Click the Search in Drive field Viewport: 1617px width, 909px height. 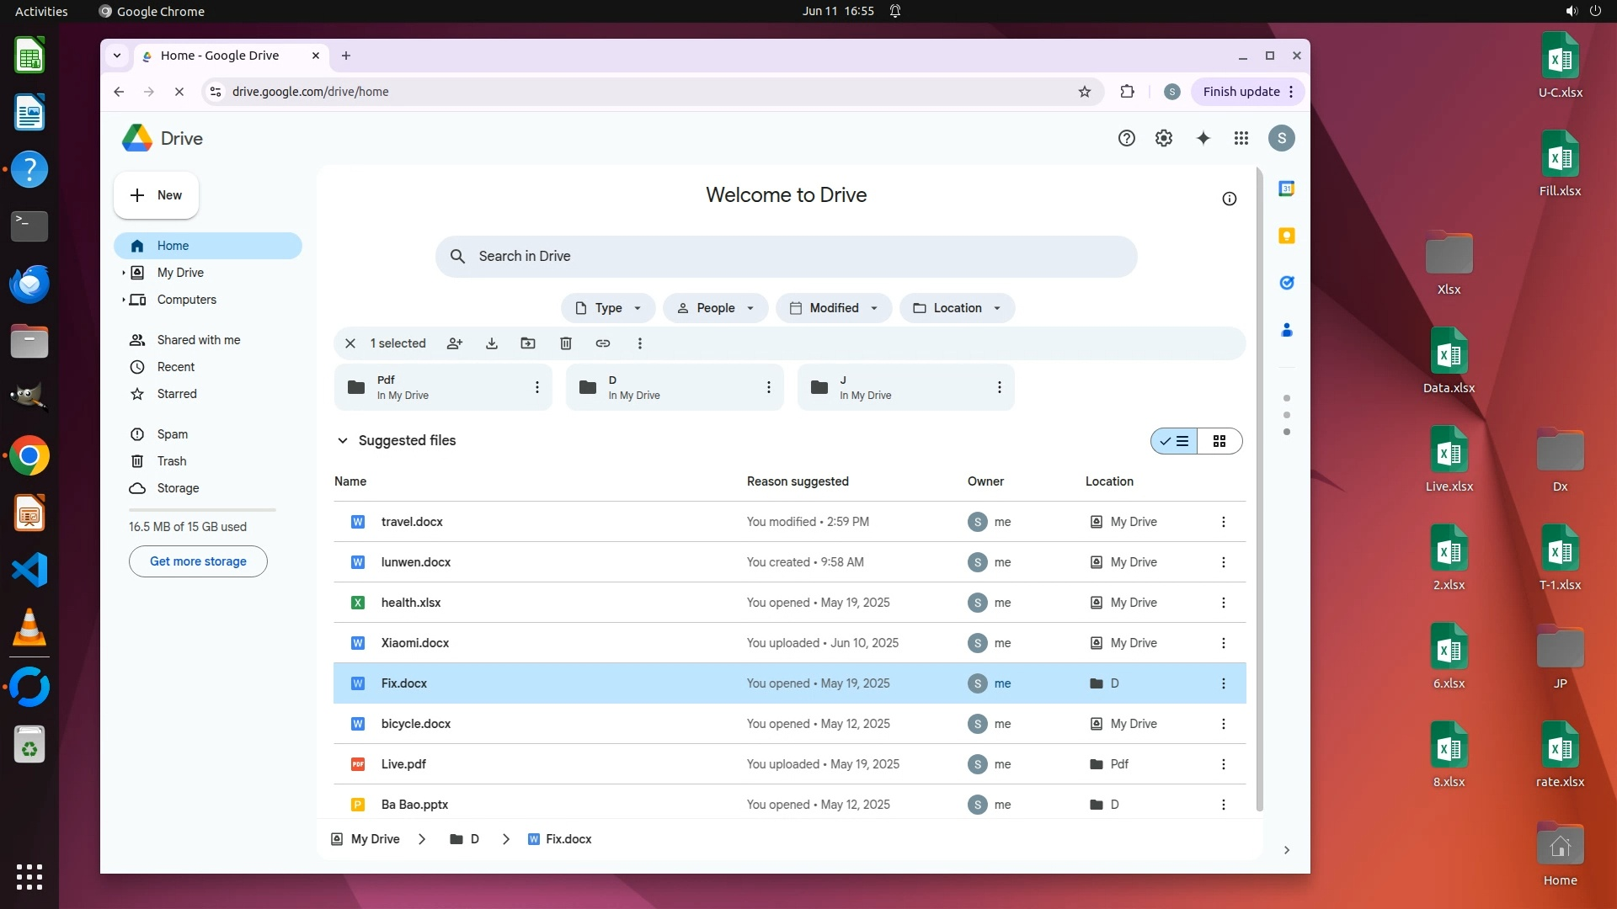pos(786,257)
